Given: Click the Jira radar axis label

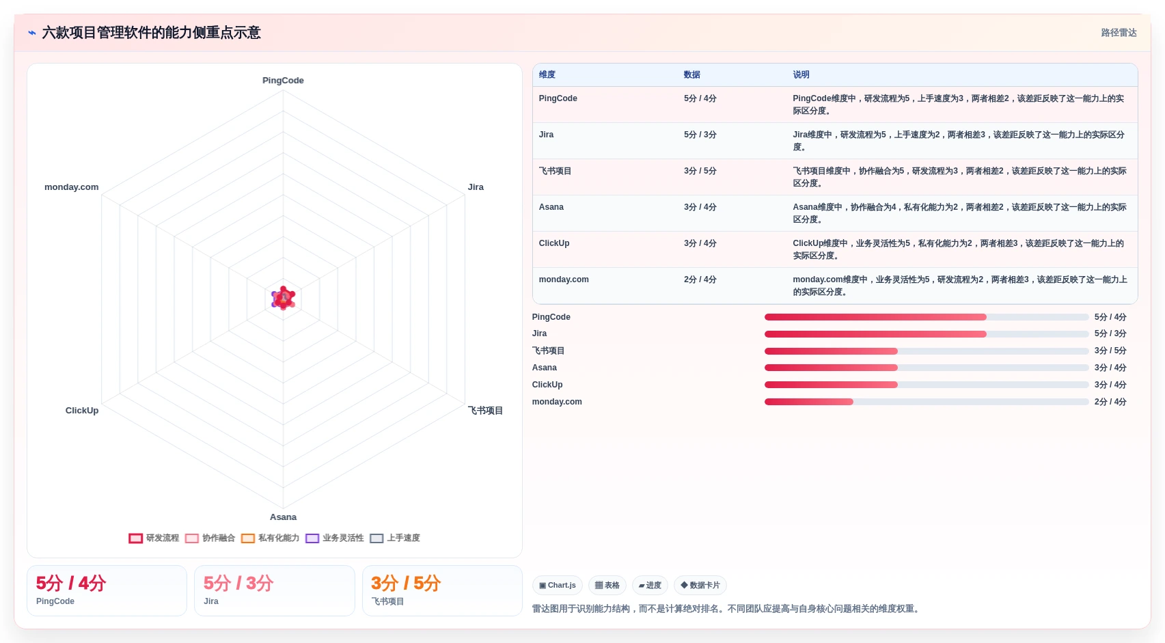Looking at the screenshot, I should click(x=476, y=187).
